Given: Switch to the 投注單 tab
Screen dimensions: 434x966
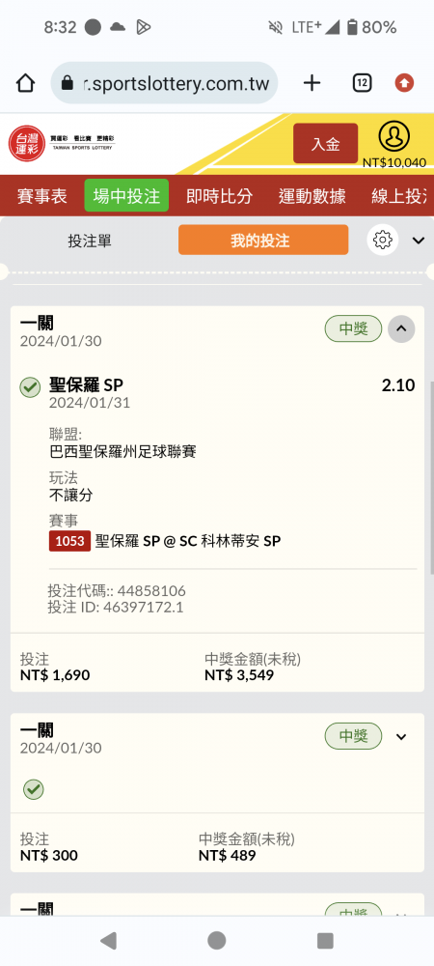Looking at the screenshot, I should 90,241.
